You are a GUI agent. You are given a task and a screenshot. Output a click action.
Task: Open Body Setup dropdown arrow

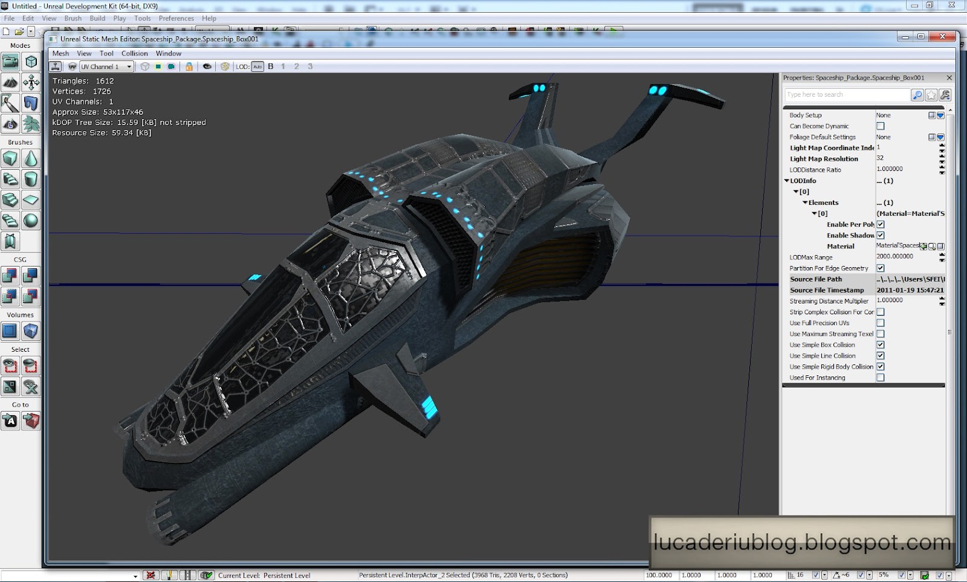pos(940,115)
